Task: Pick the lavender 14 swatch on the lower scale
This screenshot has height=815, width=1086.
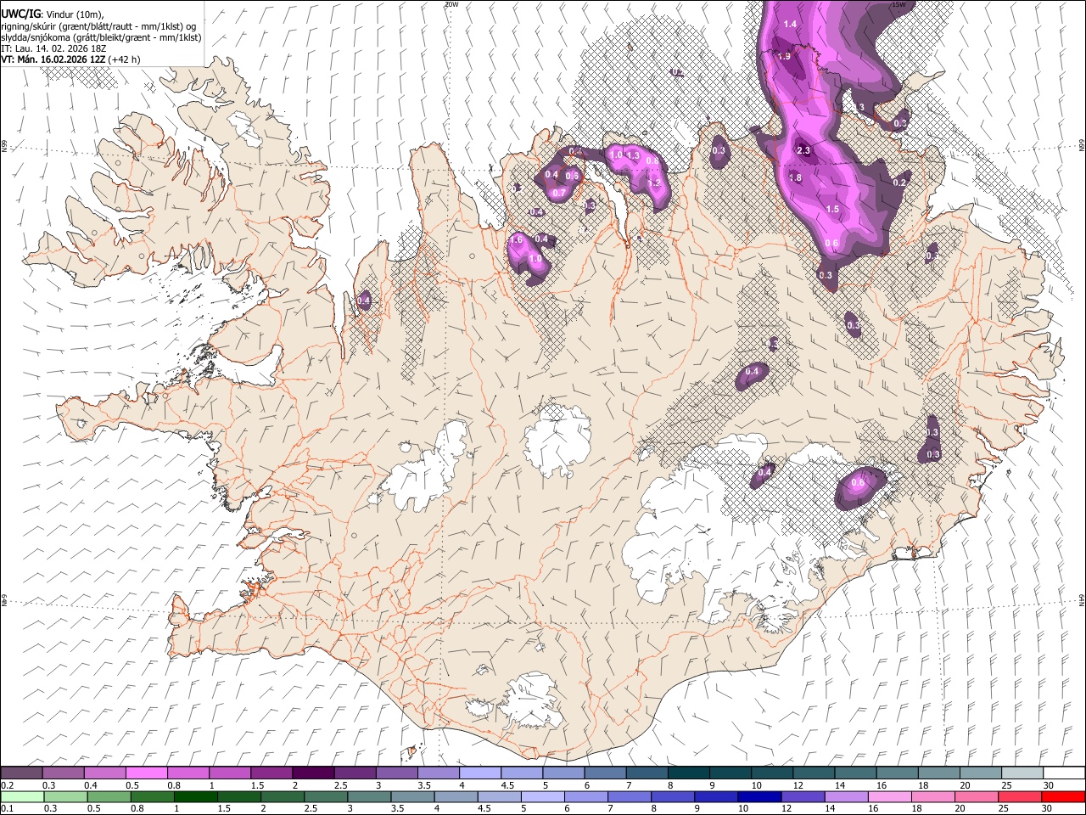Action: [x=844, y=796]
